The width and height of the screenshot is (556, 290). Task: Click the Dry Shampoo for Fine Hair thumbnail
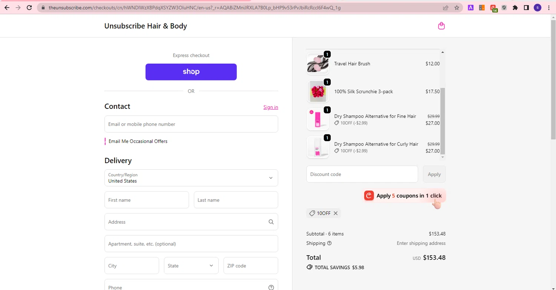[x=318, y=119]
